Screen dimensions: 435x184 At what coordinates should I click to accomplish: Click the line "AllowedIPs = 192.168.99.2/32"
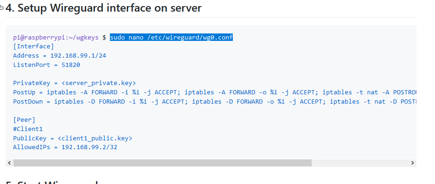(x=65, y=147)
